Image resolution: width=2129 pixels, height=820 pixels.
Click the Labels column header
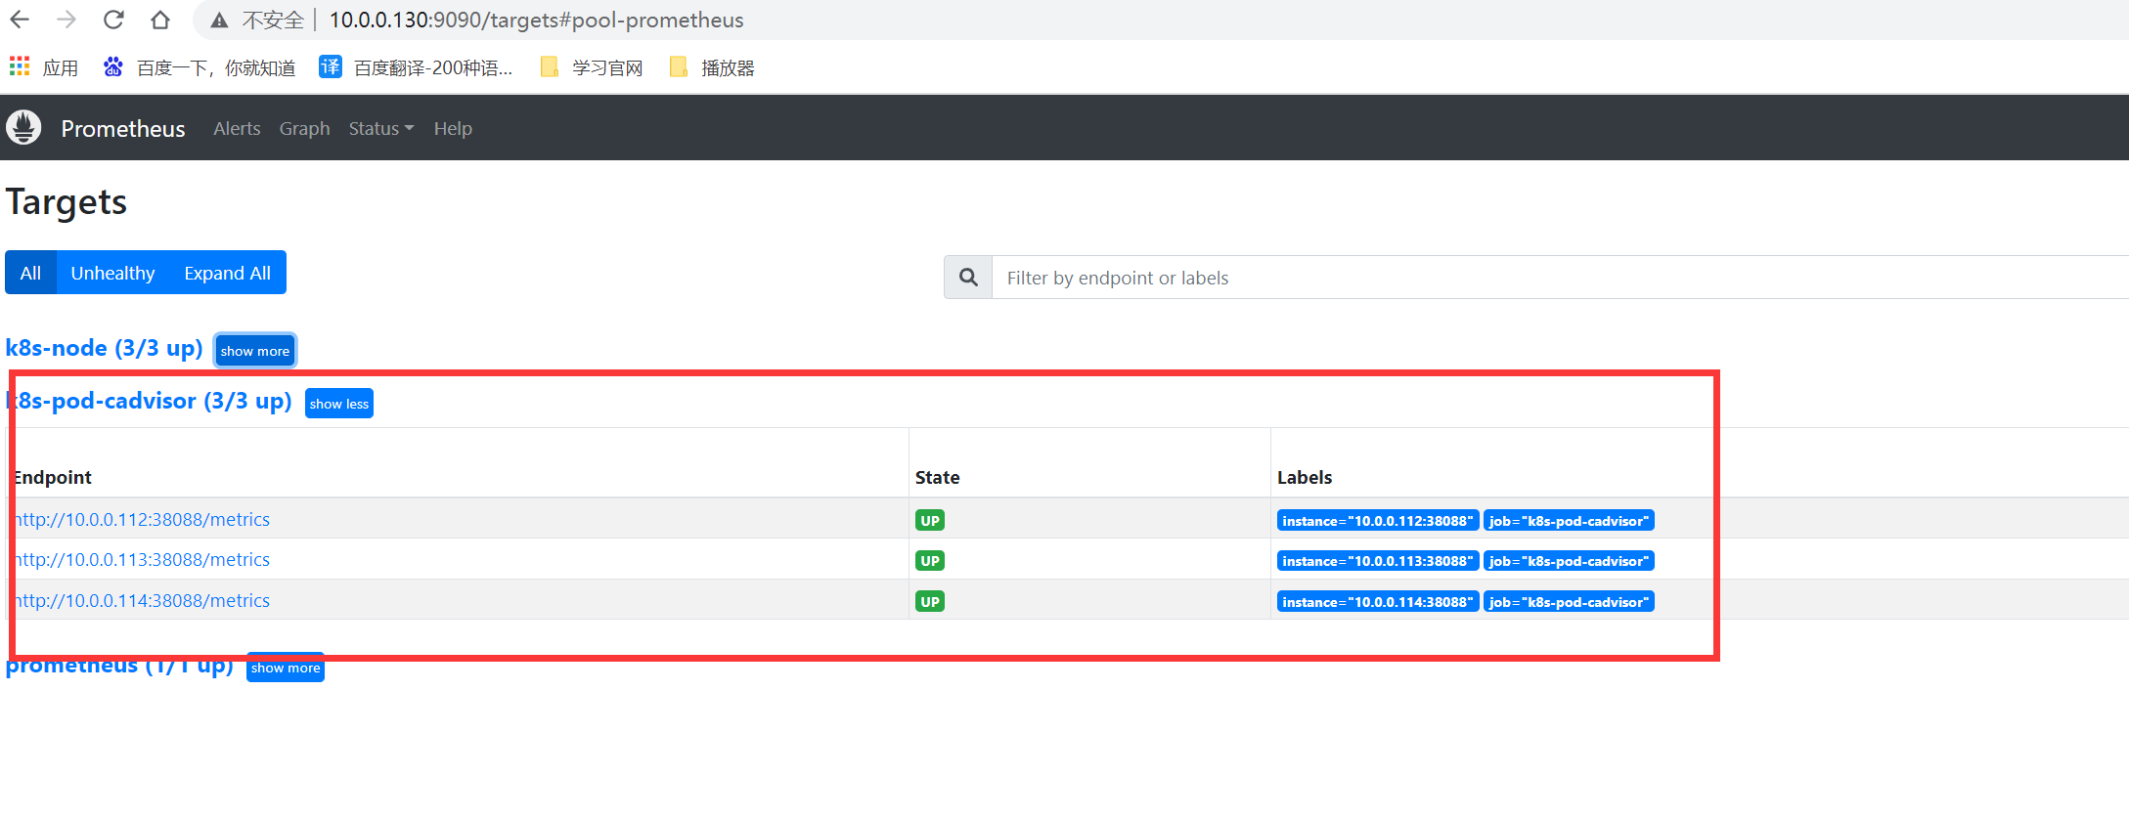(x=1305, y=477)
